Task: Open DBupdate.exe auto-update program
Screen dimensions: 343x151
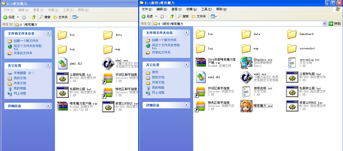Action: (x=246, y=62)
